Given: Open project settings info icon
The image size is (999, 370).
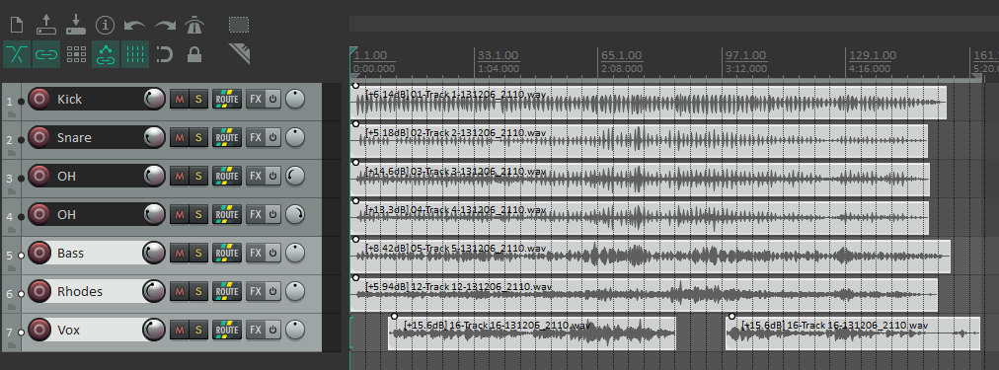Looking at the screenshot, I should point(105,26).
